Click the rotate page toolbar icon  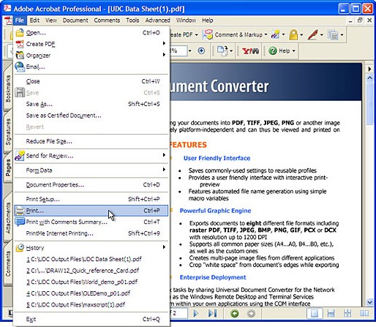222,50
